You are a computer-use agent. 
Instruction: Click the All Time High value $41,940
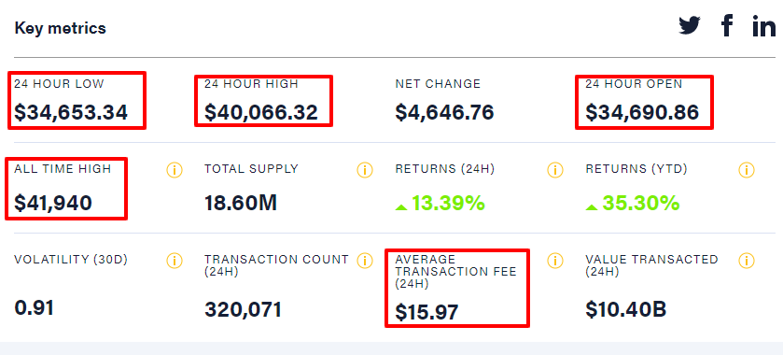point(53,203)
